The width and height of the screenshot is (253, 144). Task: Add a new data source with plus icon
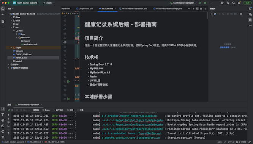[211, 14]
